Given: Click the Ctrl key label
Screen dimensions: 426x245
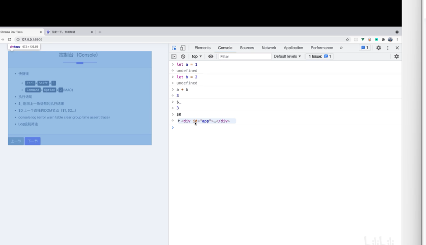Looking at the screenshot, I should tap(30, 83).
